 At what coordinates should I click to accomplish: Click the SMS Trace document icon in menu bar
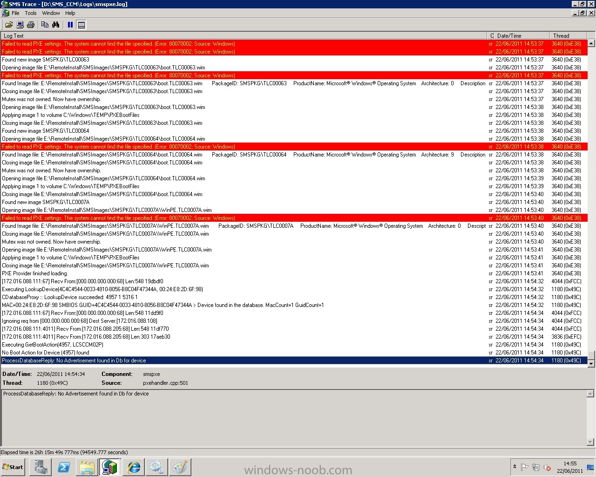(x=5, y=13)
